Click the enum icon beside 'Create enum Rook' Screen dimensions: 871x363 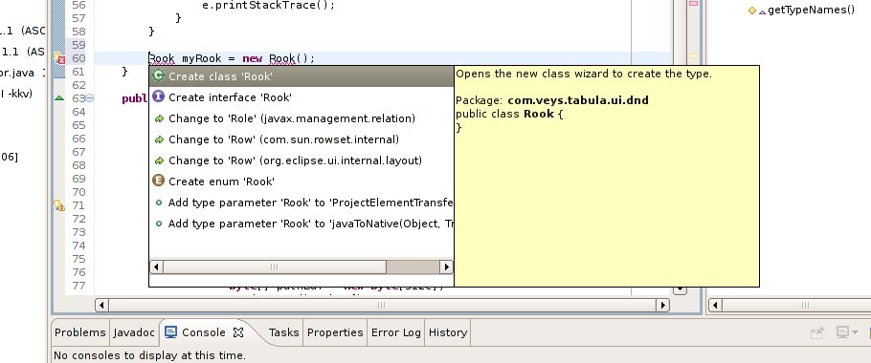point(158,181)
